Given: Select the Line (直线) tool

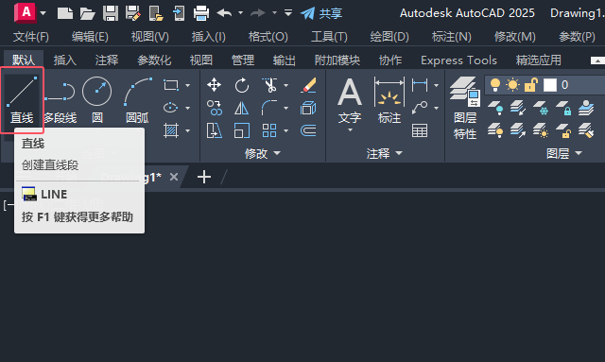Looking at the screenshot, I should (22, 99).
